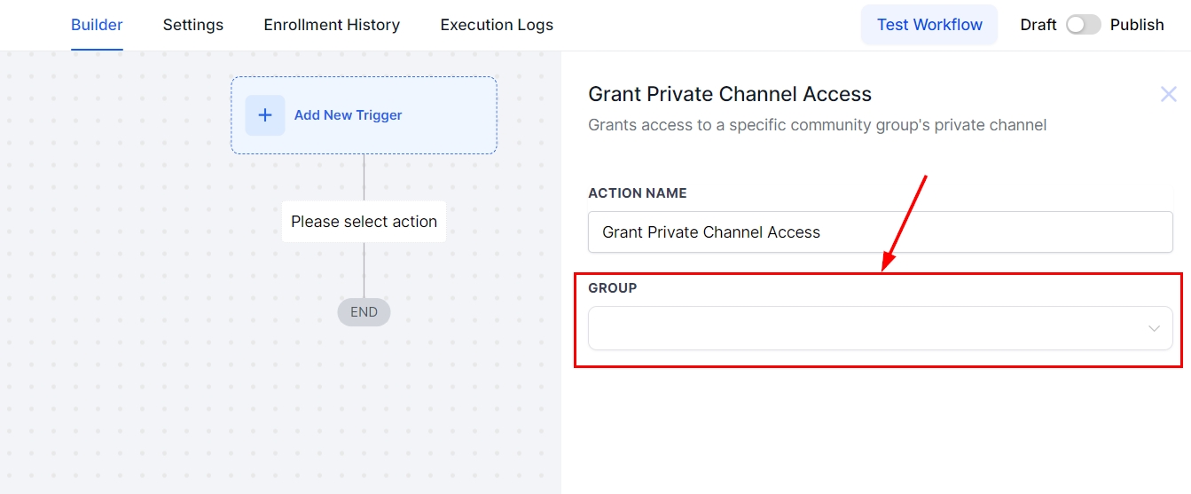Click the plus icon for new trigger
The image size is (1191, 494).
point(264,115)
